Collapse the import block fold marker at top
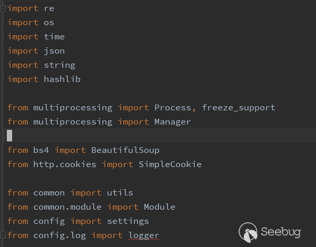316x247 pixels. pyautogui.click(x=3, y=9)
